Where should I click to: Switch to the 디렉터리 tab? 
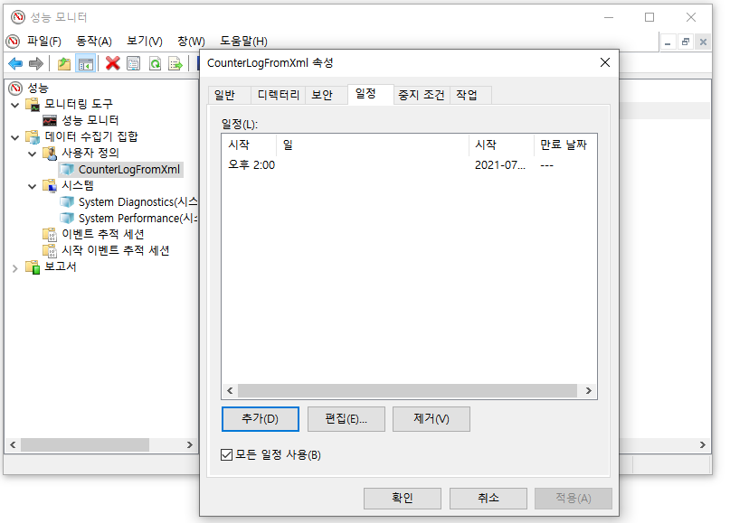279,96
